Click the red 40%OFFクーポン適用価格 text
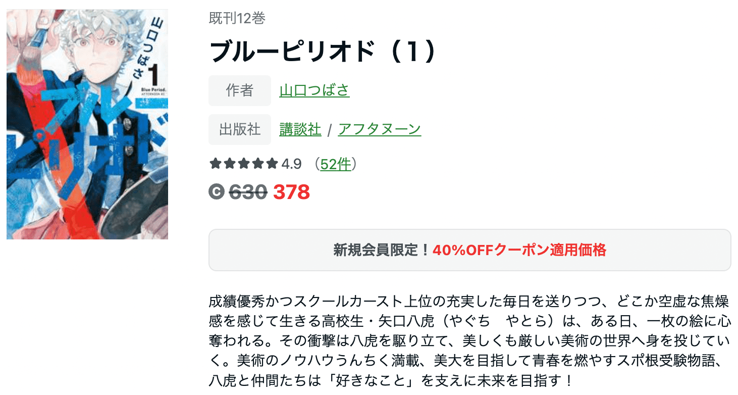The image size is (738, 395). coord(519,250)
